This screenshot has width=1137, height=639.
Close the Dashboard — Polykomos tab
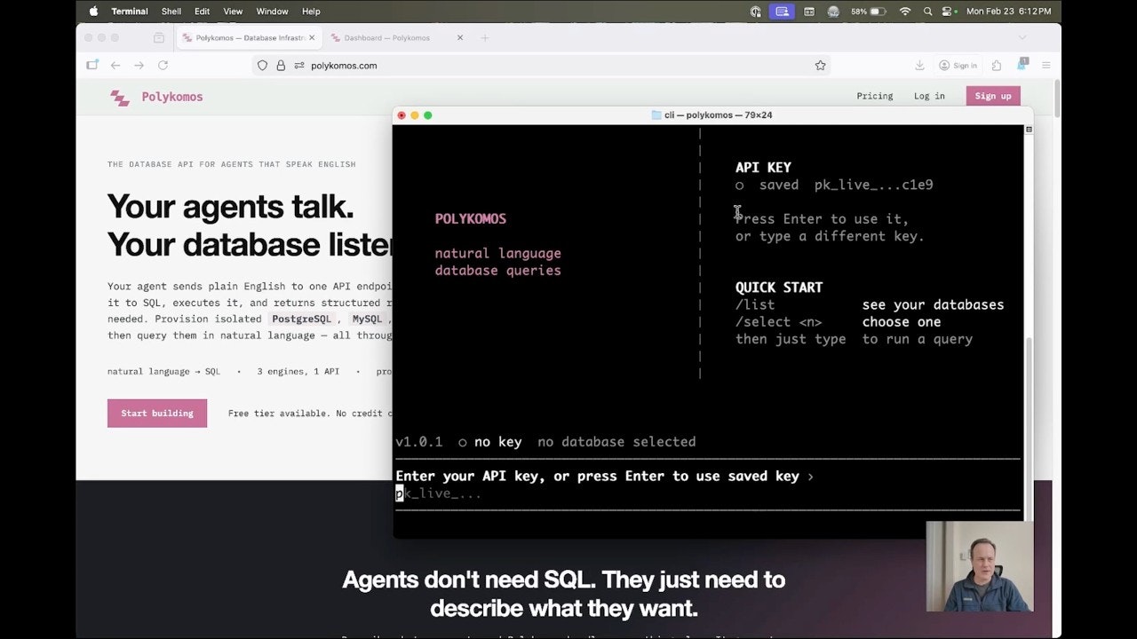(460, 38)
